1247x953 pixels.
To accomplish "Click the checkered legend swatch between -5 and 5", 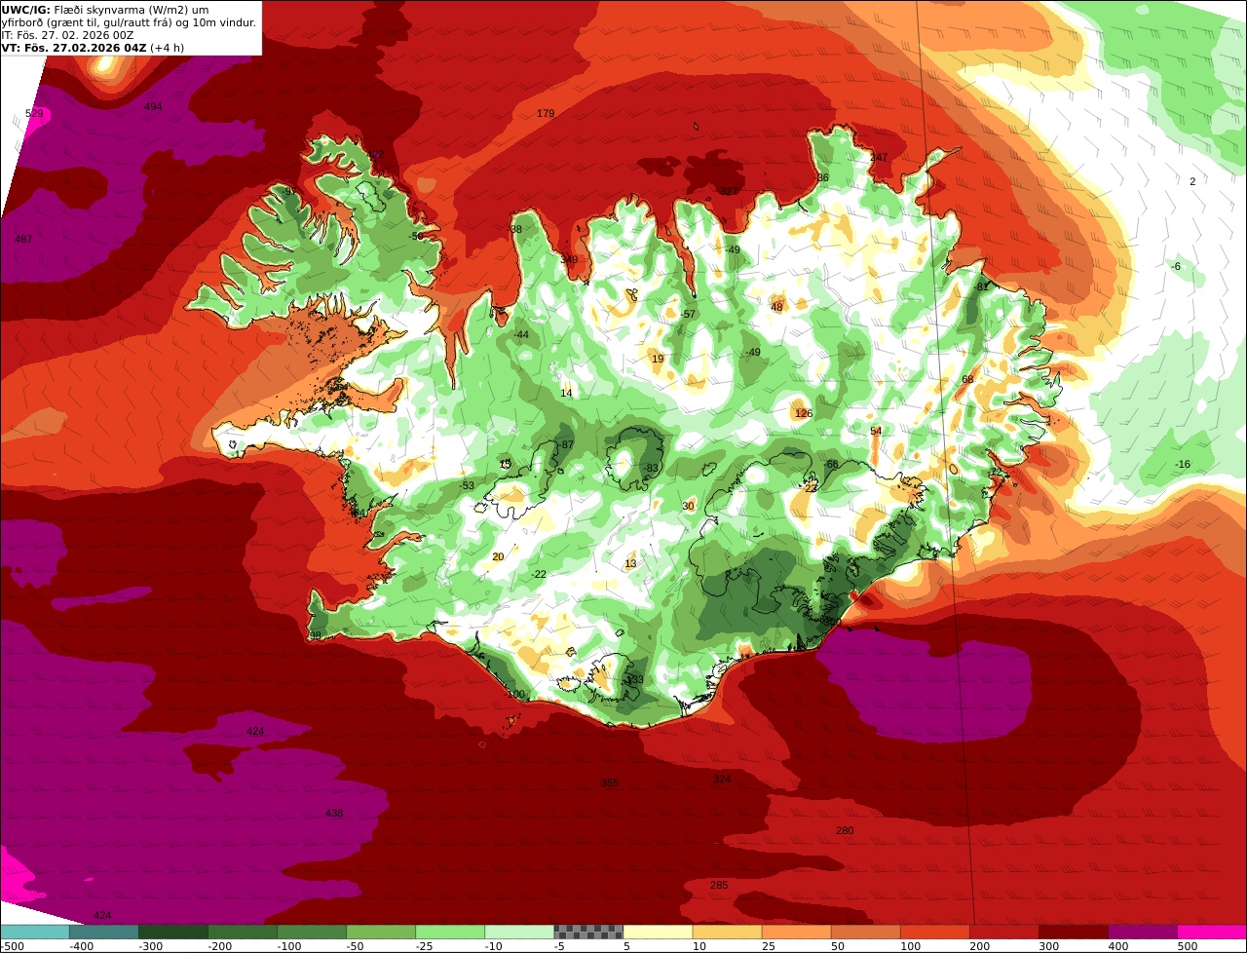I will pyautogui.click(x=588, y=932).
